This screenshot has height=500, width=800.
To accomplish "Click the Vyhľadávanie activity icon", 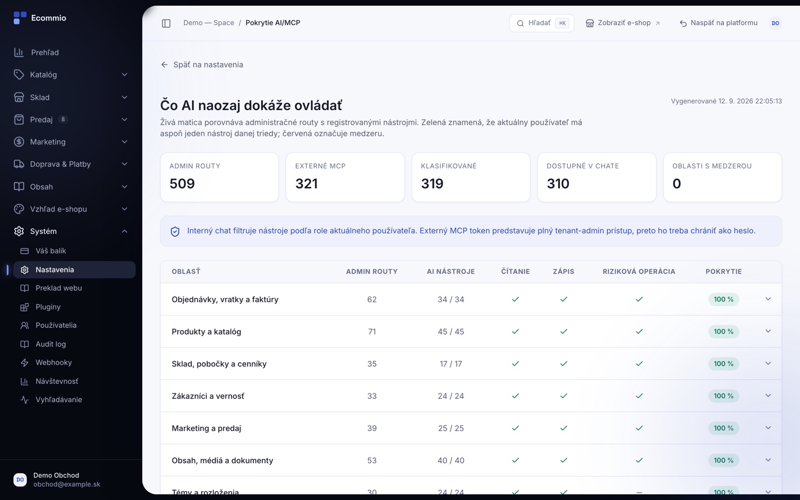I will pyautogui.click(x=24, y=400).
